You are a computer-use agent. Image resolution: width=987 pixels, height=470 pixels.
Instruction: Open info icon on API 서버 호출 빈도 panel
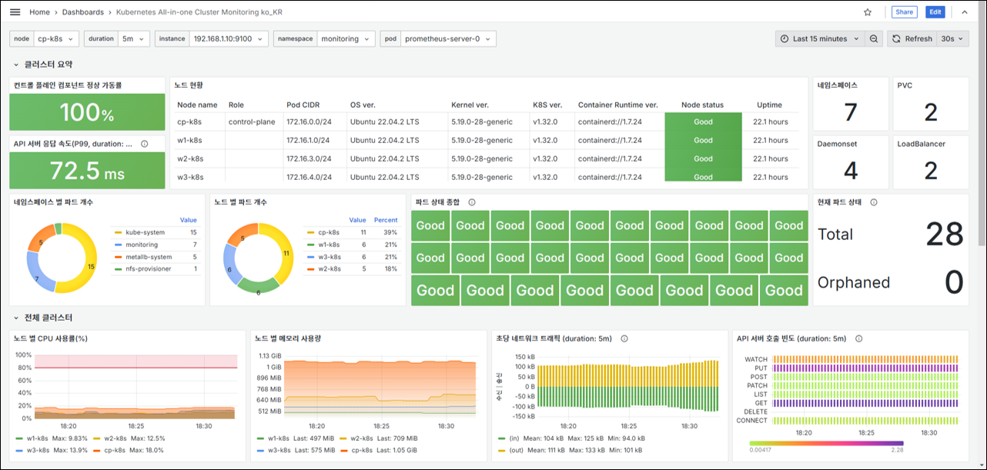point(858,338)
